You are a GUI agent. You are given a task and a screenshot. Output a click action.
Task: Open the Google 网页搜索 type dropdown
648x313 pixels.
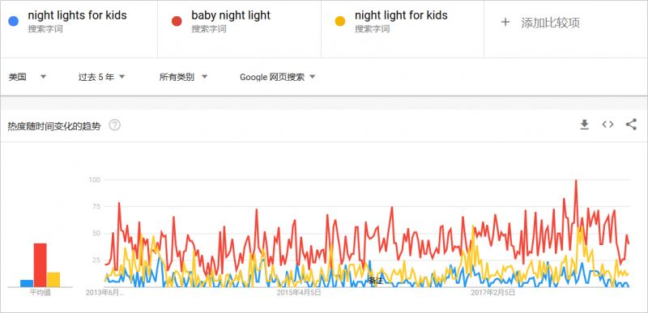pyautogui.click(x=278, y=77)
